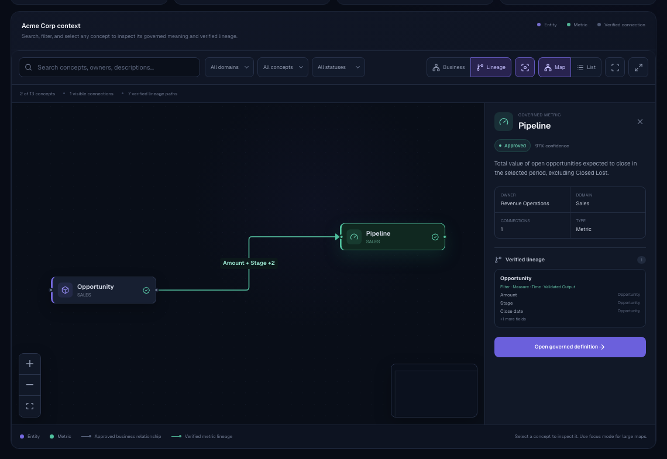Close the Pipeline details panel
The width and height of the screenshot is (667, 459).
pos(640,122)
